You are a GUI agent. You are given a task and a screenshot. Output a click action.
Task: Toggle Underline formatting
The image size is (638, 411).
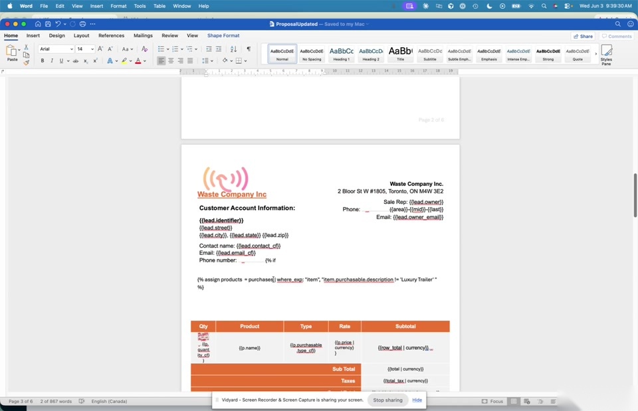point(61,61)
